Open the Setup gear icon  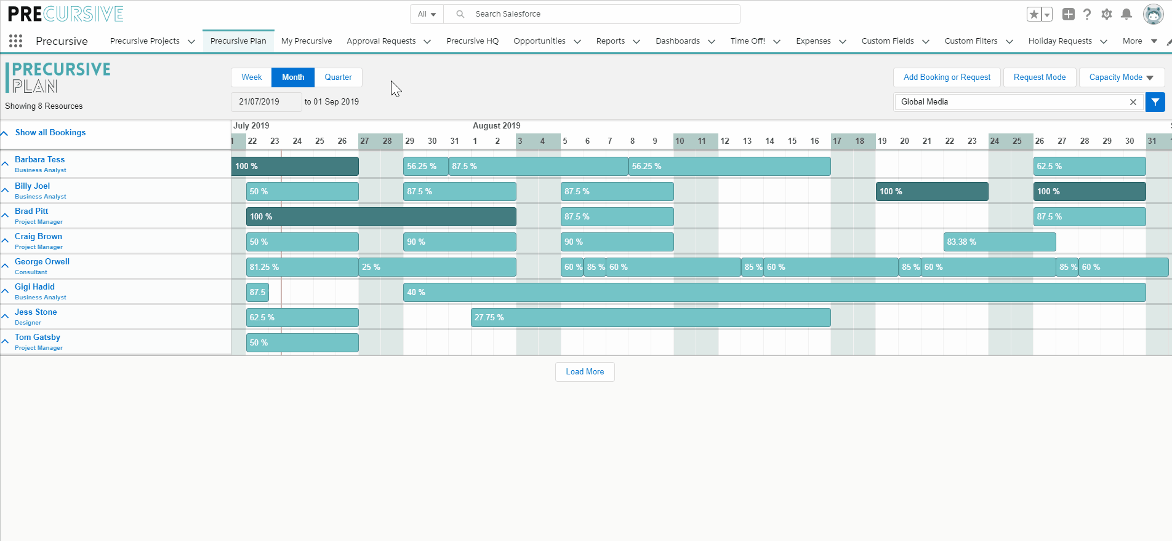pos(1107,14)
